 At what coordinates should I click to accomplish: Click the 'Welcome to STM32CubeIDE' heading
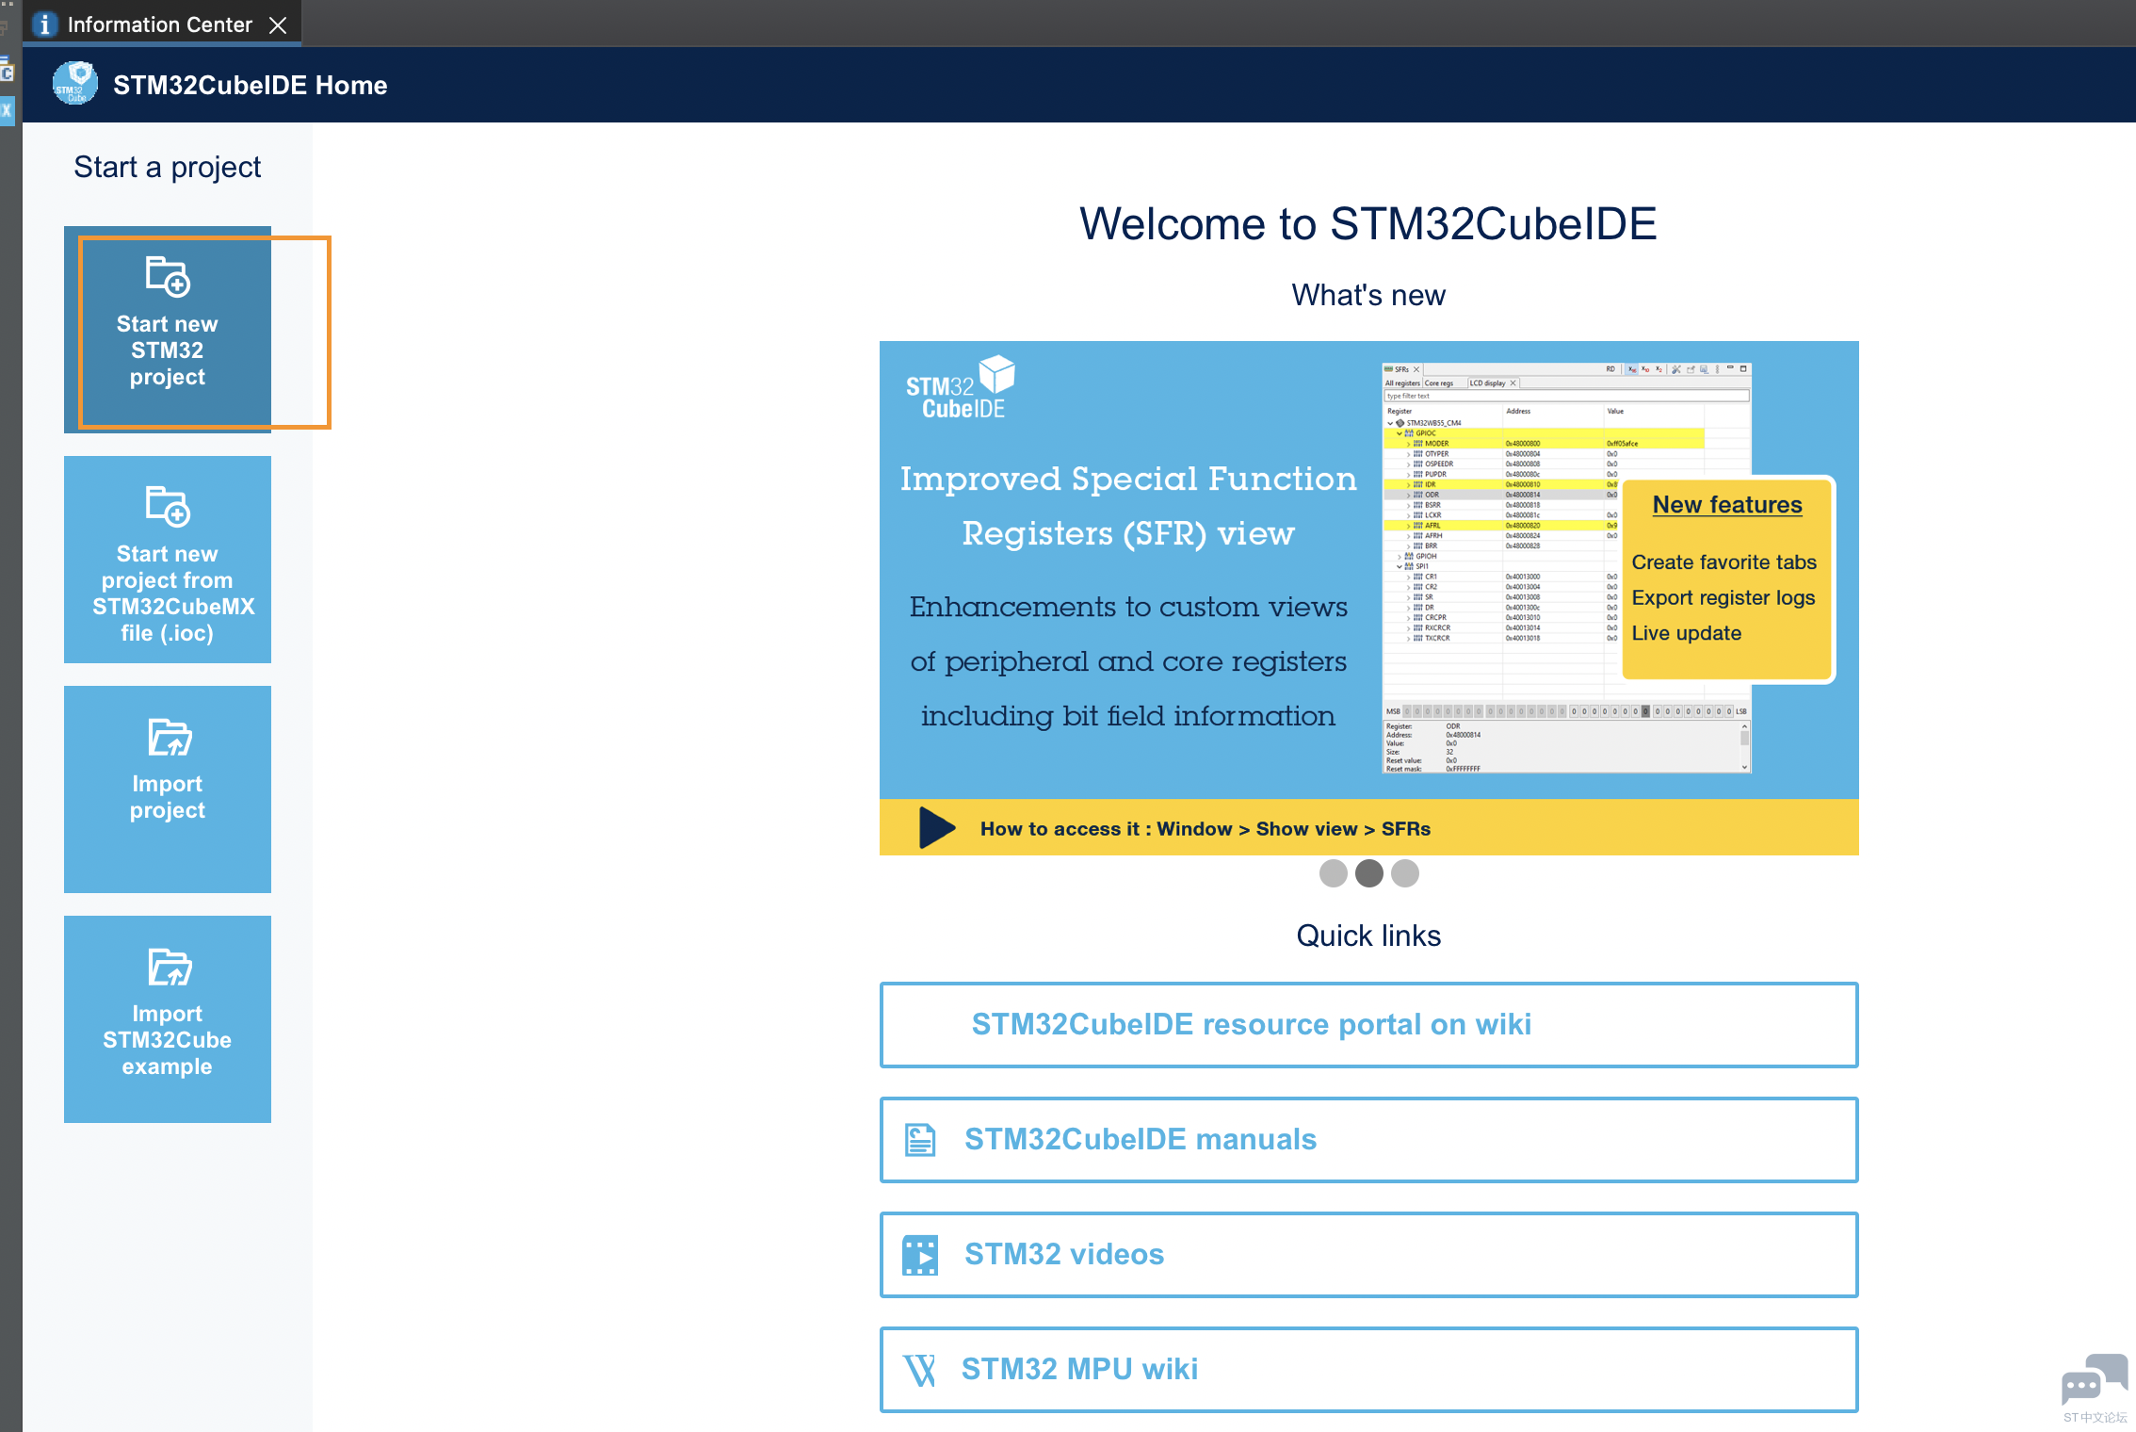point(1368,224)
